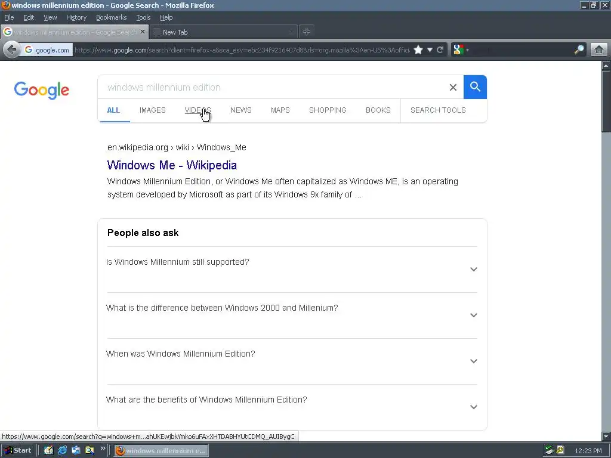Open a new tab with plus button

[x=307, y=32]
